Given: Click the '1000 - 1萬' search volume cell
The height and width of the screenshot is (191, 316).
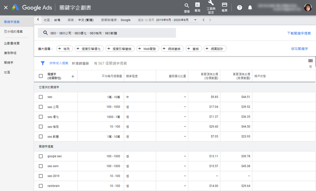Looking at the screenshot, I should [113, 117].
